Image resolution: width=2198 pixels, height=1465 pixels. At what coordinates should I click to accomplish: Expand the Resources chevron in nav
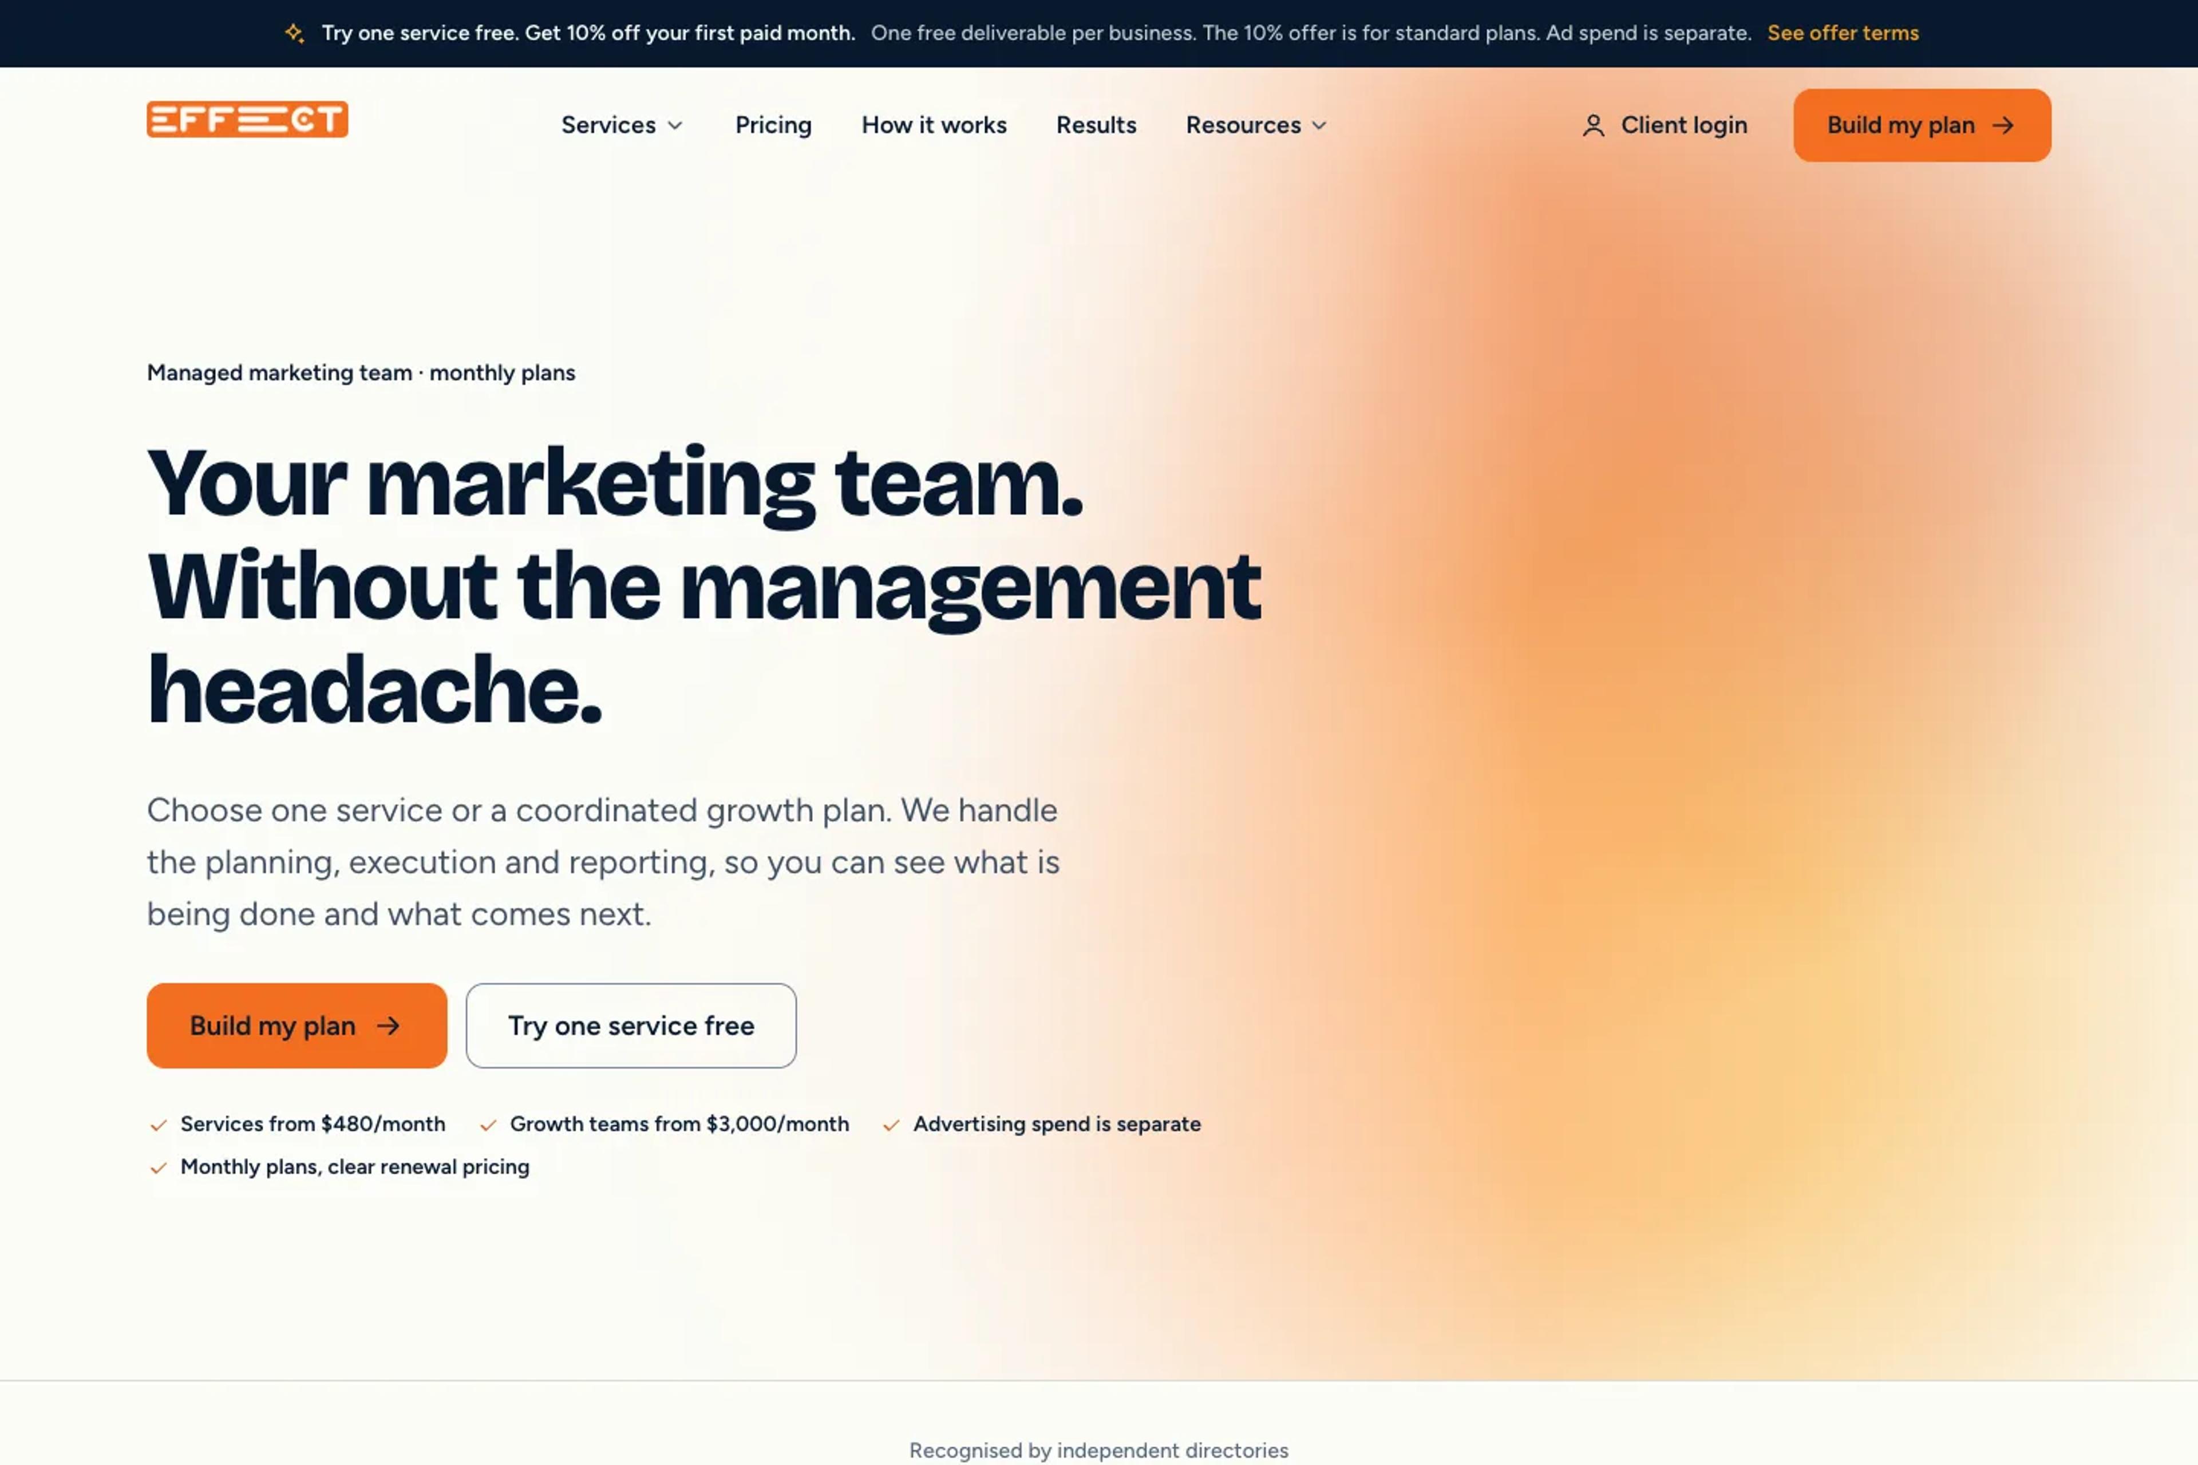click(1319, 125)
